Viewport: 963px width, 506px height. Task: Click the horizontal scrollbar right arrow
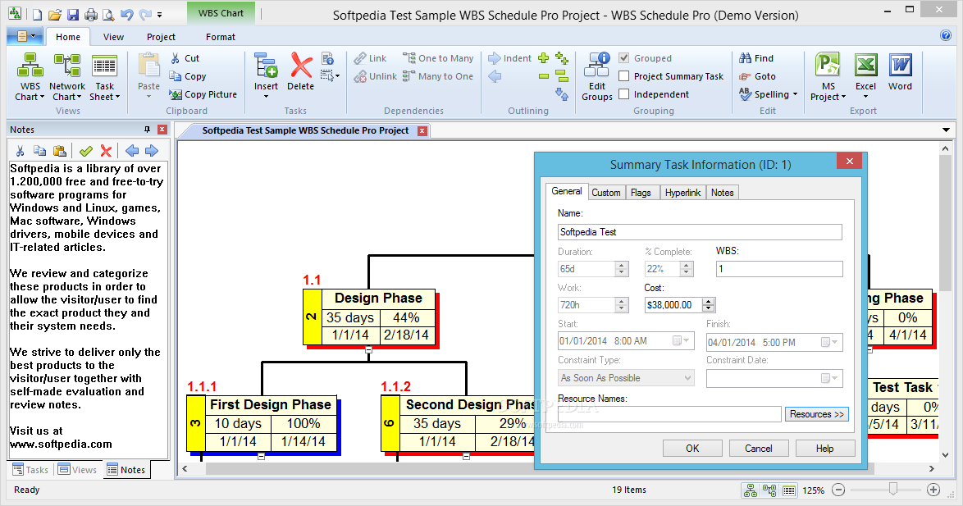931,468
